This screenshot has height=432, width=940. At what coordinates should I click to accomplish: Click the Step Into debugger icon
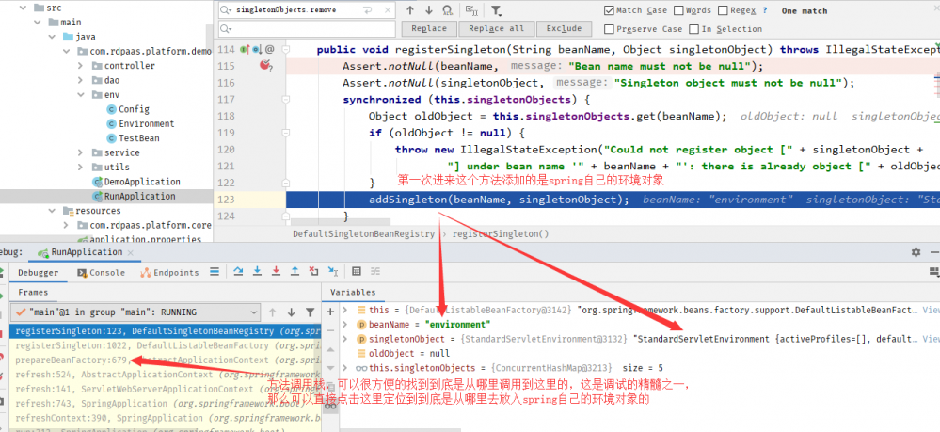257,272
